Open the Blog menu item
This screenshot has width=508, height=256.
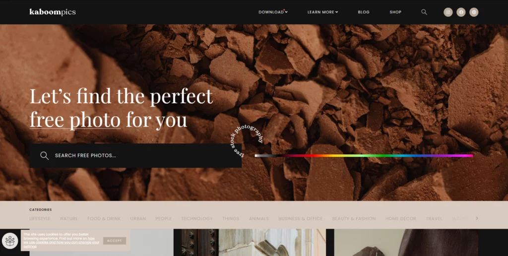click(x=364, y=12)
